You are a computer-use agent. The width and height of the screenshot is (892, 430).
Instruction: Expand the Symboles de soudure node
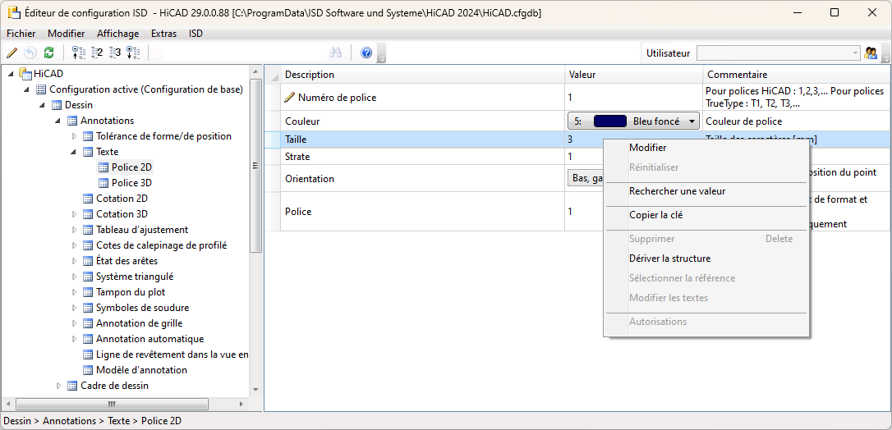73,308
